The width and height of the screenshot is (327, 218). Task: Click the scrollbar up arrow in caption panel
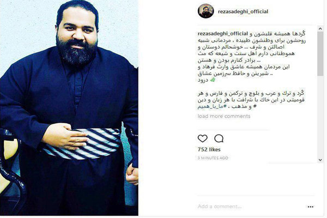click(320, 29)
